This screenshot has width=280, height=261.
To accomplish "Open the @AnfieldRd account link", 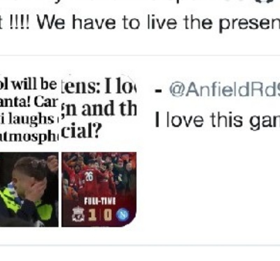I will click(x=224, y=90).
